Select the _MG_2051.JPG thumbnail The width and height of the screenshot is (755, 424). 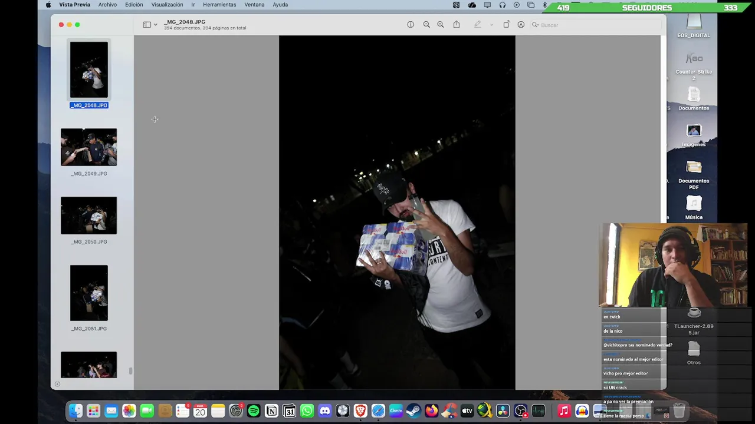(x=89, y=293)
